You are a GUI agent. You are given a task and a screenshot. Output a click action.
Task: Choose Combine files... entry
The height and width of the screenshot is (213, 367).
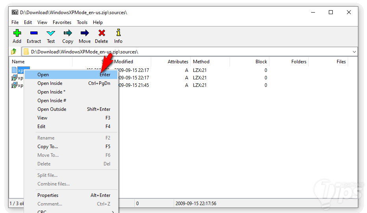(x=71, y=184)
